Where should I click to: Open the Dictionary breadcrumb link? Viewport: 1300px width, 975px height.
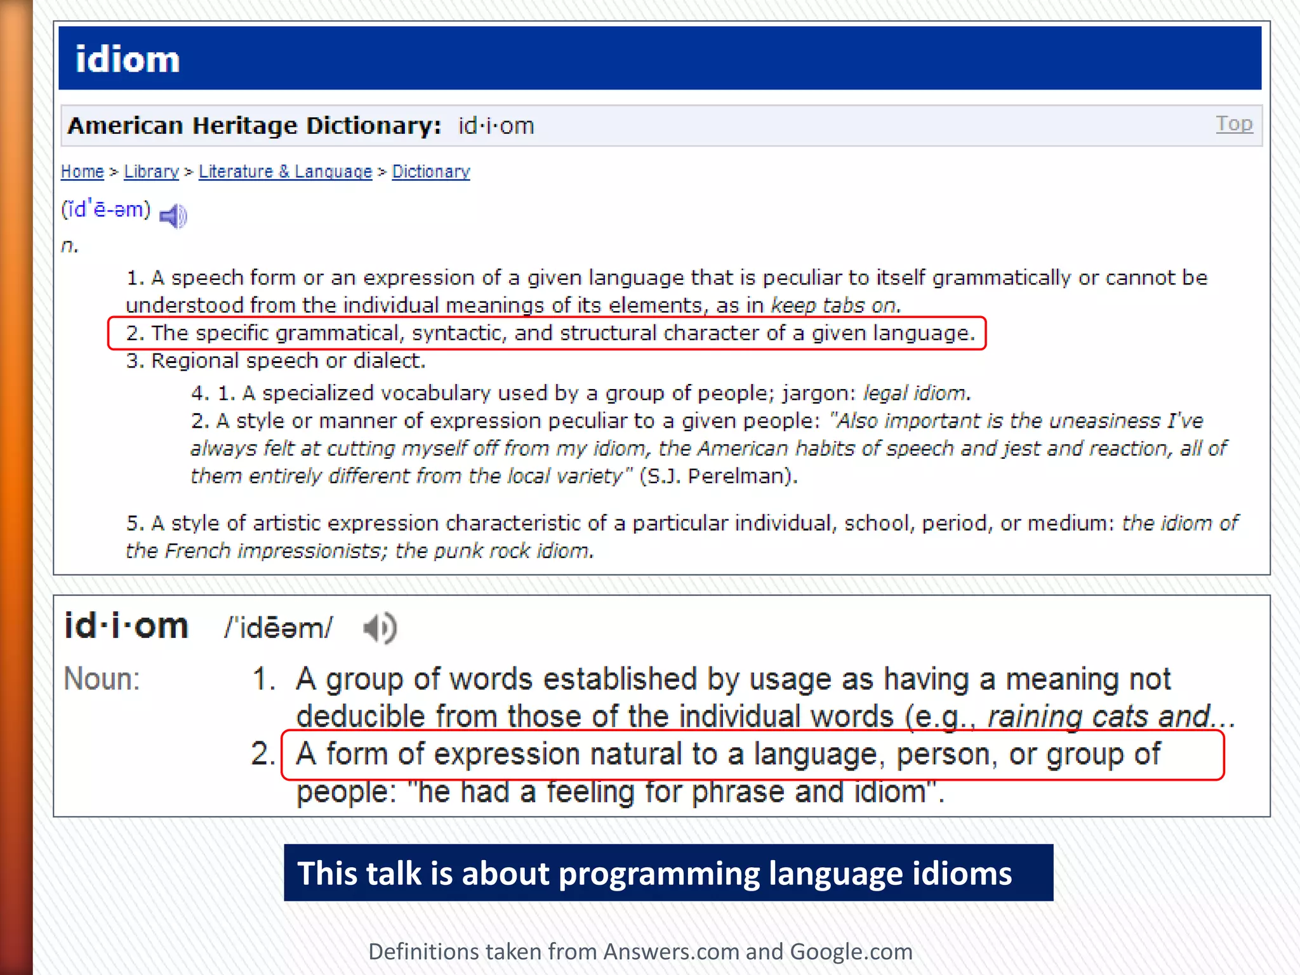coord(431,171)
